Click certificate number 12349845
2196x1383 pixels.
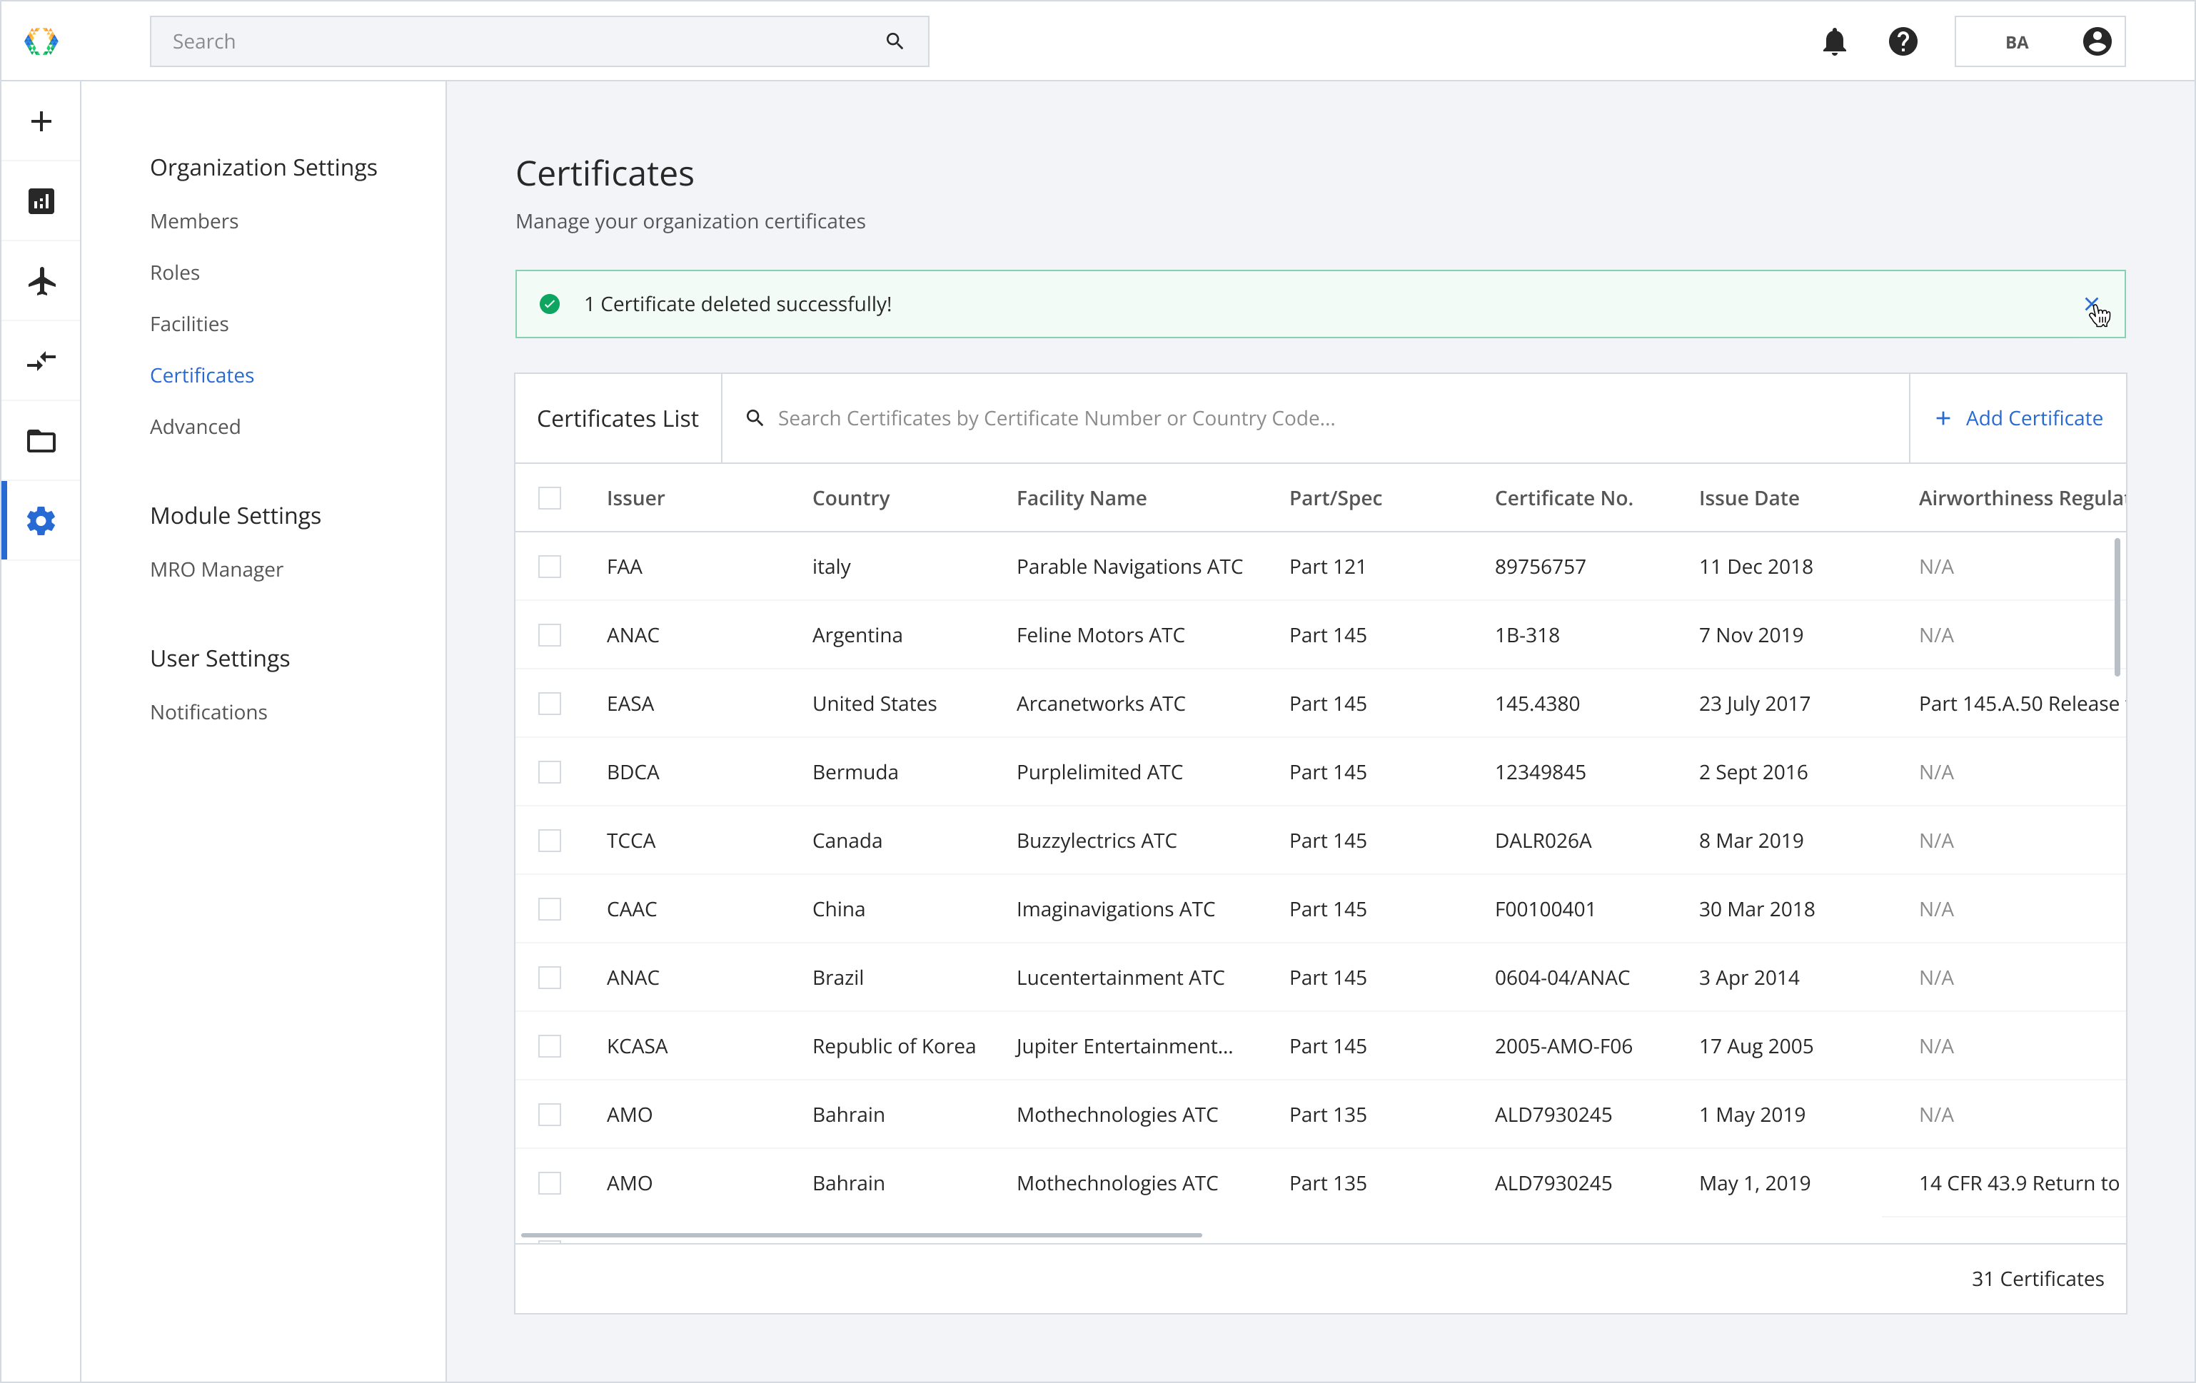1541,772
